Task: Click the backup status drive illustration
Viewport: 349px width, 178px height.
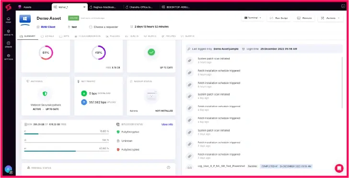Action: point(151,96)
